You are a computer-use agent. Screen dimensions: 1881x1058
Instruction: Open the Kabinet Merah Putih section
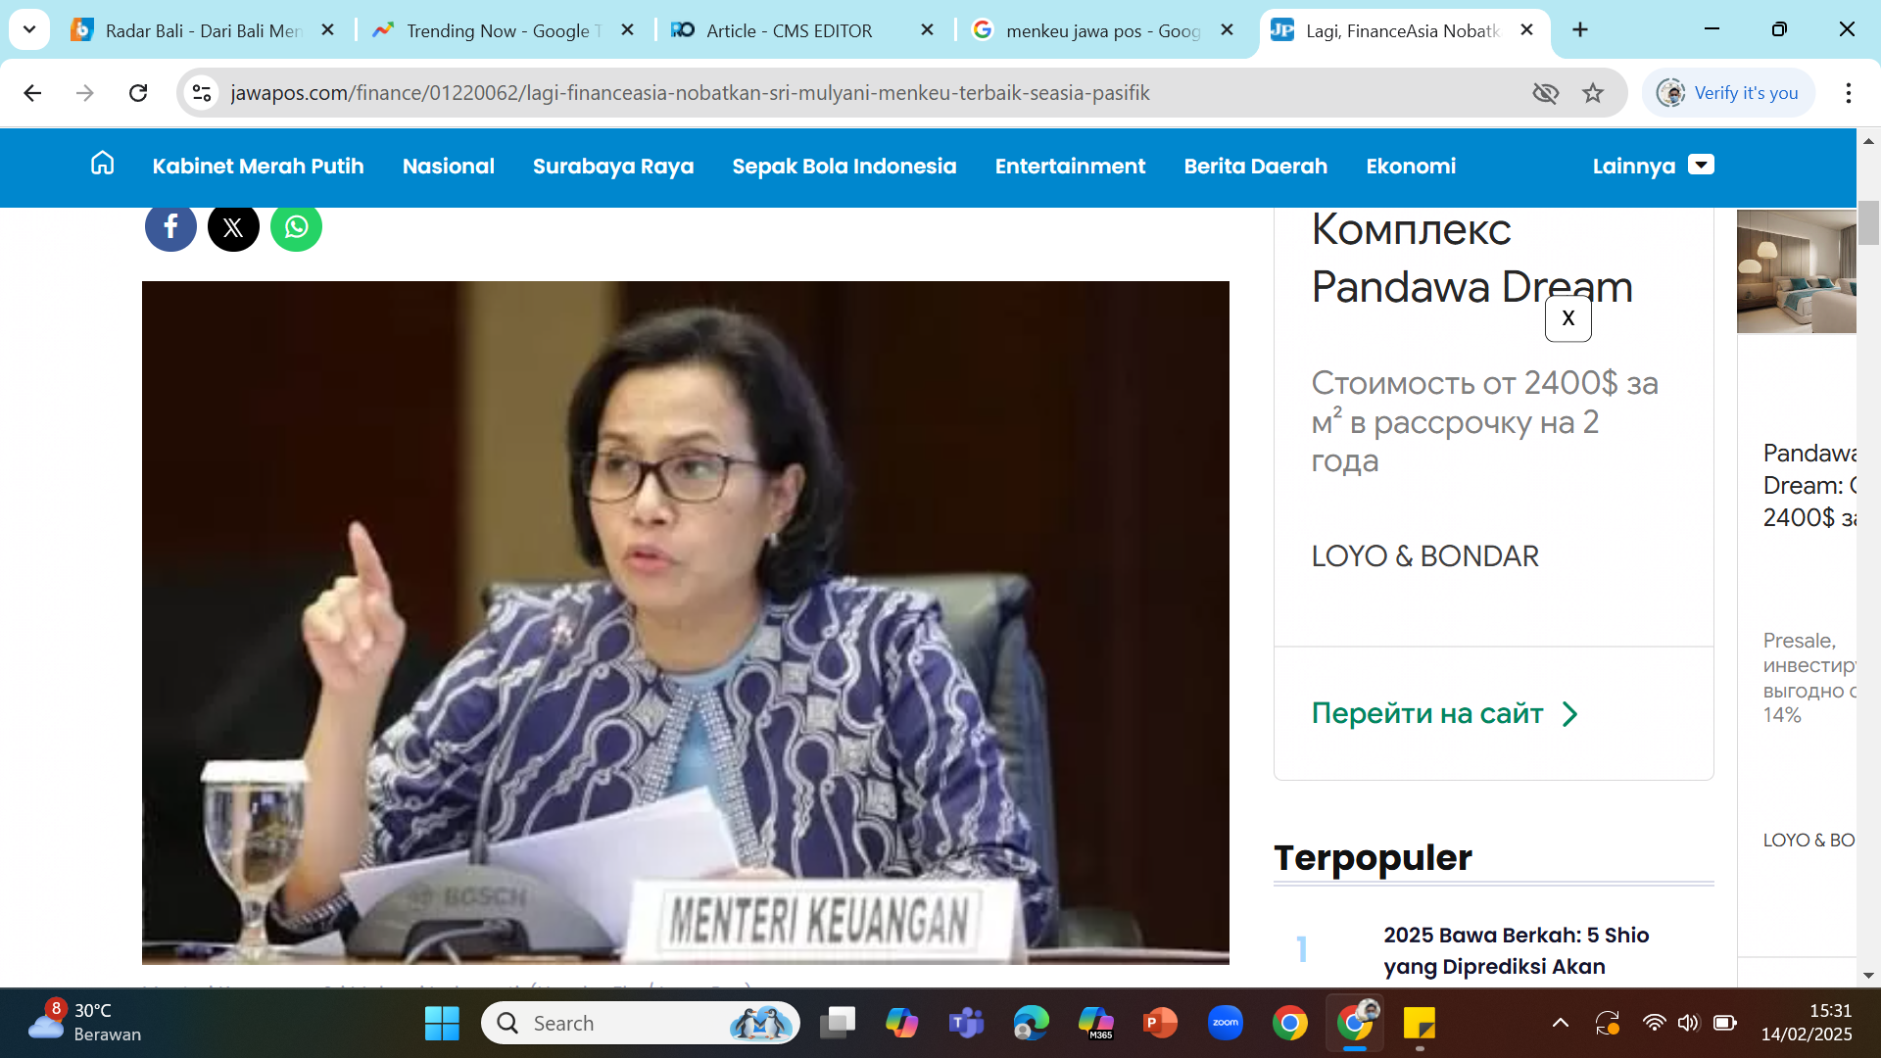click(x=258, y=166)
